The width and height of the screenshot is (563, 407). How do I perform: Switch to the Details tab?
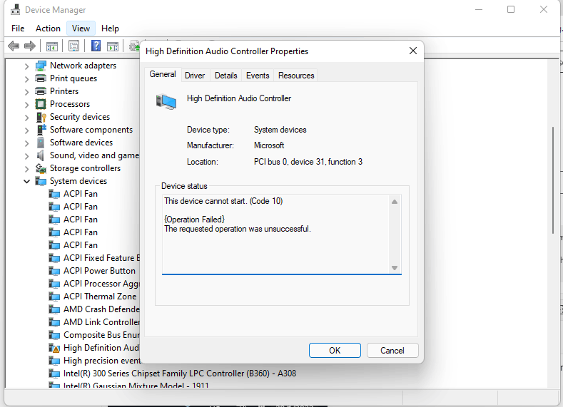tap(226, 76)
